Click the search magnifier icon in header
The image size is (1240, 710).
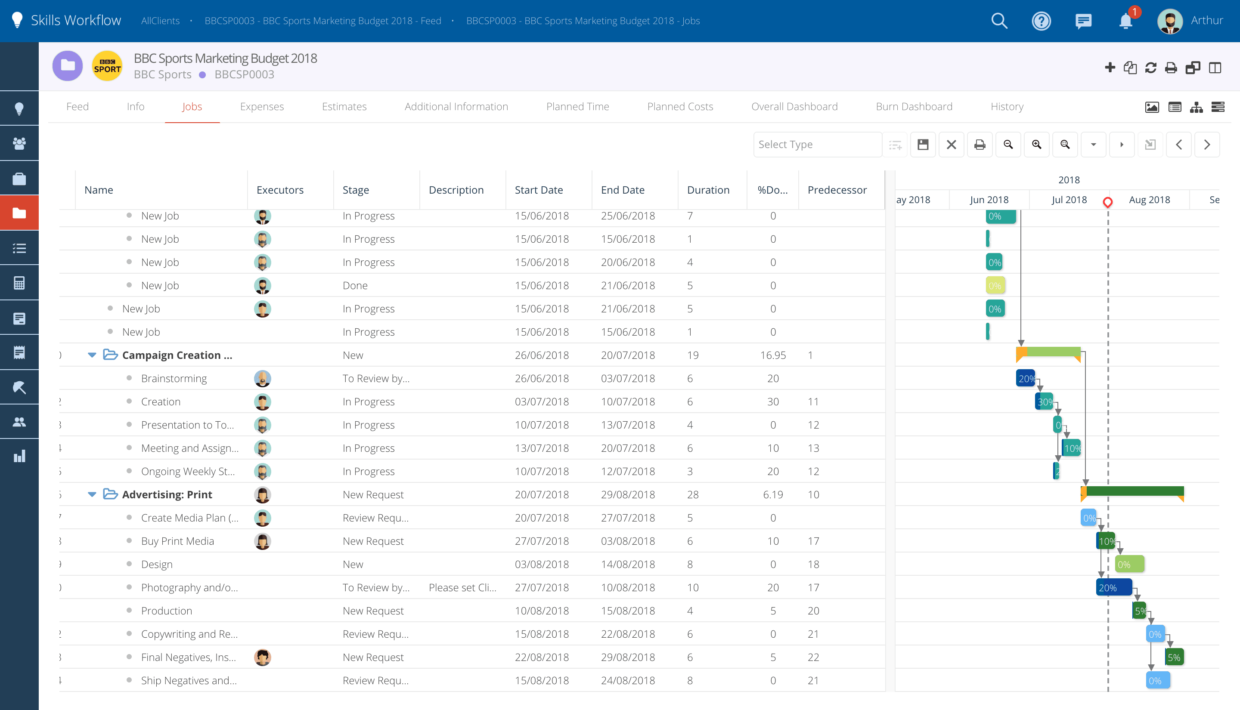coord(999,21)
